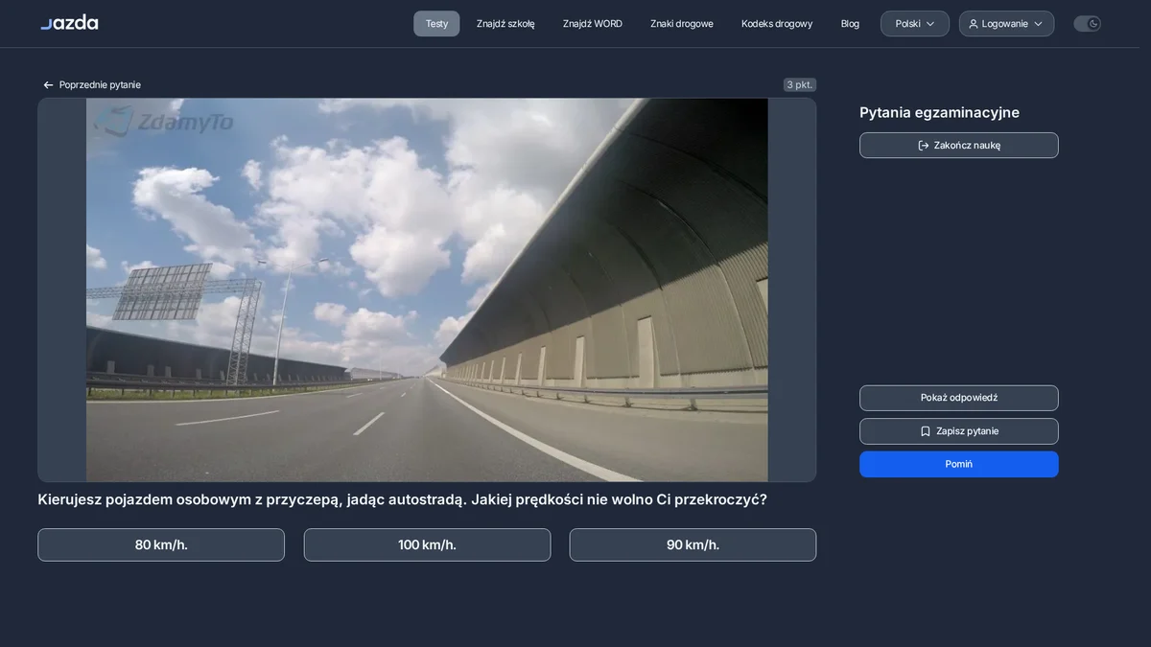Click the Zakończ naukę button
1151x647 pixels.
[959, 146]
